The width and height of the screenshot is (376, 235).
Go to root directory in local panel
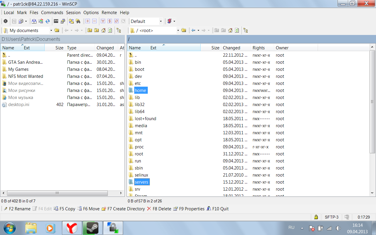click(x=96, y=30)
